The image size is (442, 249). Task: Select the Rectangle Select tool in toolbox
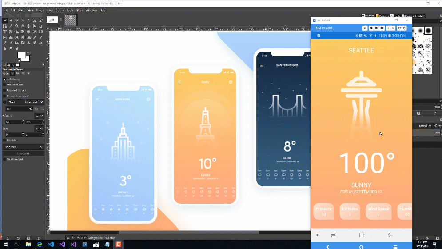[x=5, y=20]
